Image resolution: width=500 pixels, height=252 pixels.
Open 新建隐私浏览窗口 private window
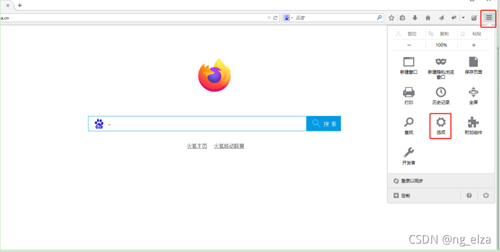(441, 68)
